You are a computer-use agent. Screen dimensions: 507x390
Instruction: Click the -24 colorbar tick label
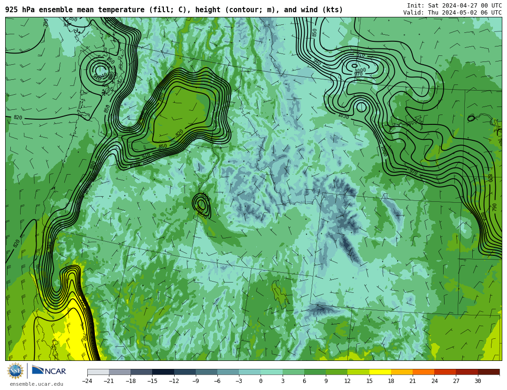[87, 381]
